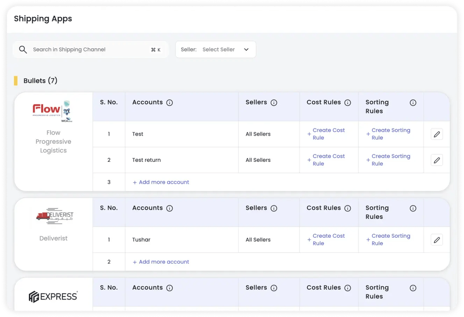Show Sellers info in Flow Progressive table
464x317 pixels.
pyautogui.click(x=274, y=103)
